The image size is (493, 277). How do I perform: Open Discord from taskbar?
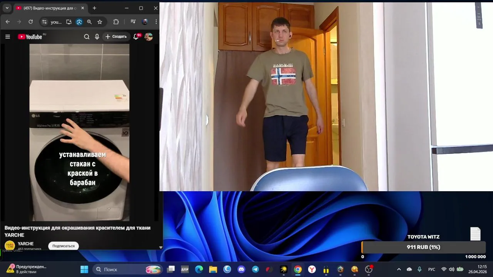(241, 269)
